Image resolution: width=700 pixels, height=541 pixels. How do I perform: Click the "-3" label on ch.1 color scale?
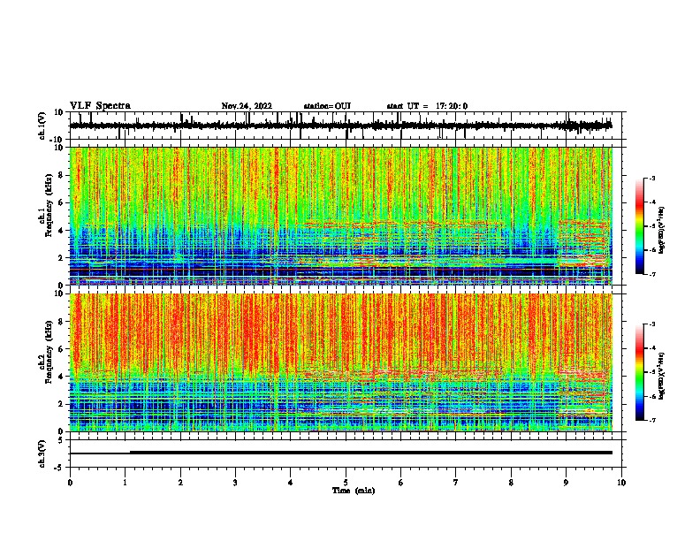coord(651,178)
